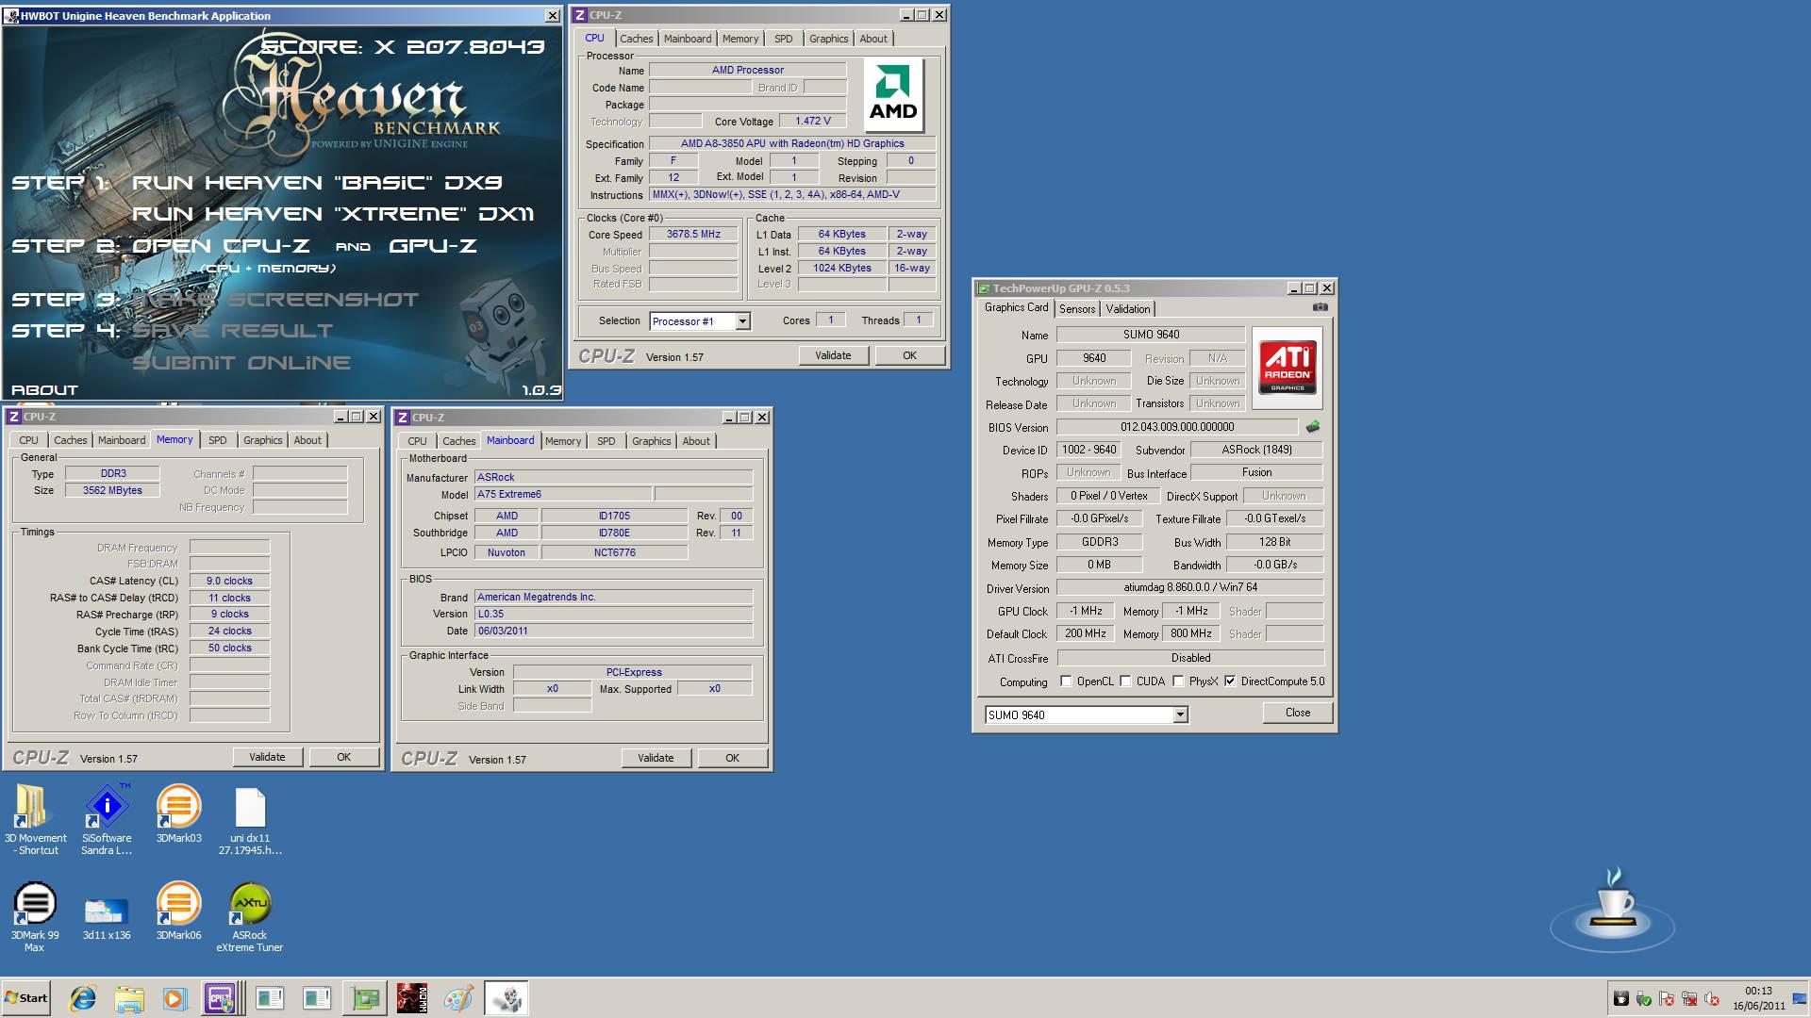Click ABOUT in Heaven benchmark app
The image size is (1811, 1018).
coord(44,389)
